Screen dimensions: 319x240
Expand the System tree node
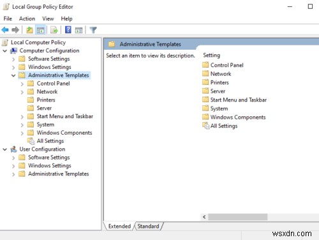[x=22, y=125]
